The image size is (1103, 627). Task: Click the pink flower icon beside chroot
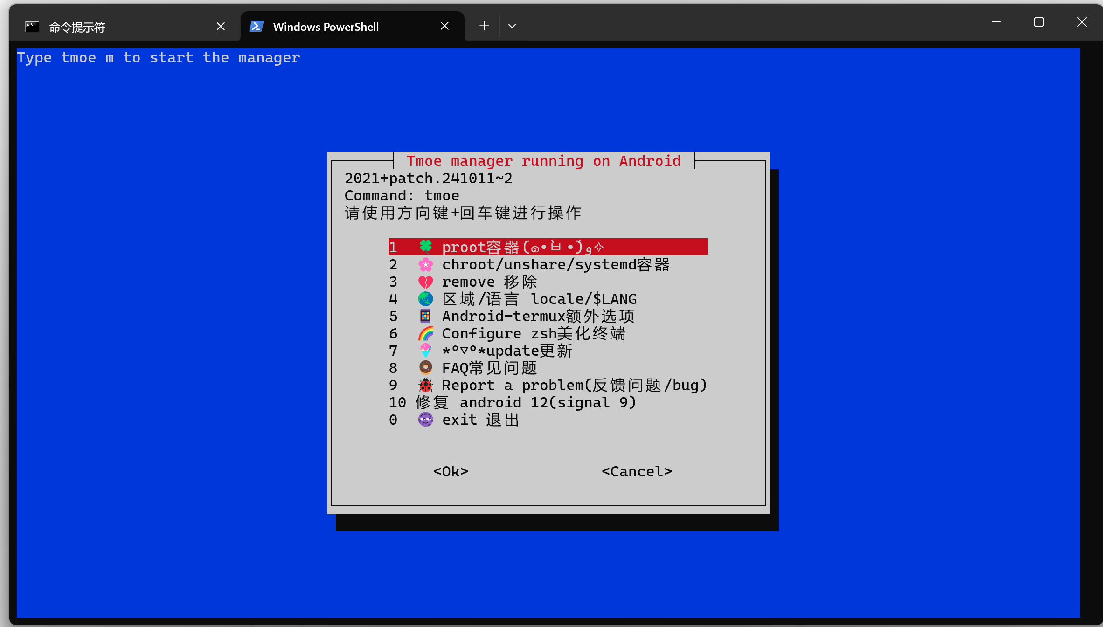click(425, 265)
